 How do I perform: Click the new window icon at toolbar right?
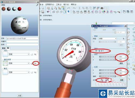[x=124, y=12]
